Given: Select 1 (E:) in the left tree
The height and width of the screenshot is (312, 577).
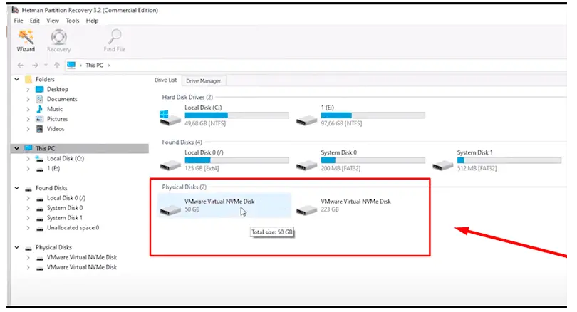Looking at the screenshot, I should [53, 169].
